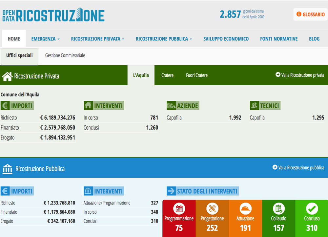The image size is (328, 237).
Task: Open the Glossario button
Action: pyautogui.click(x=310, y=14)
